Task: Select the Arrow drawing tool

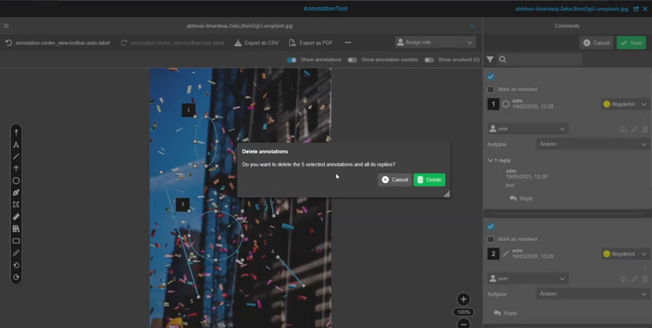Action: 16,169
